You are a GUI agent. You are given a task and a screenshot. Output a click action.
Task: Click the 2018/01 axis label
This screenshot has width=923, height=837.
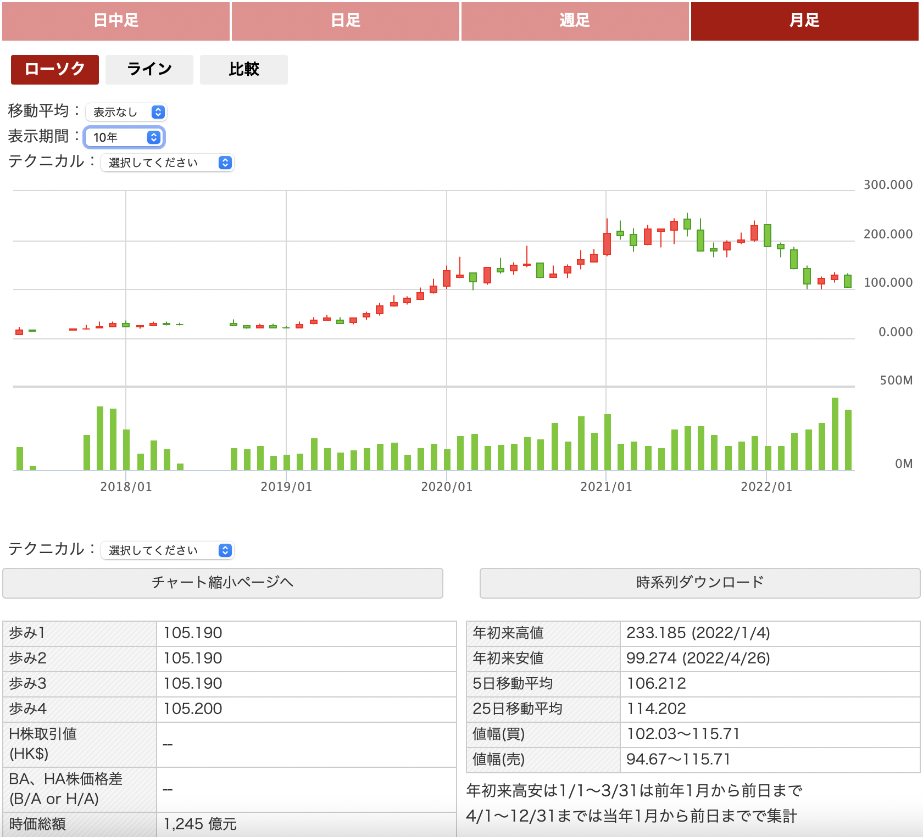point(126,487)
